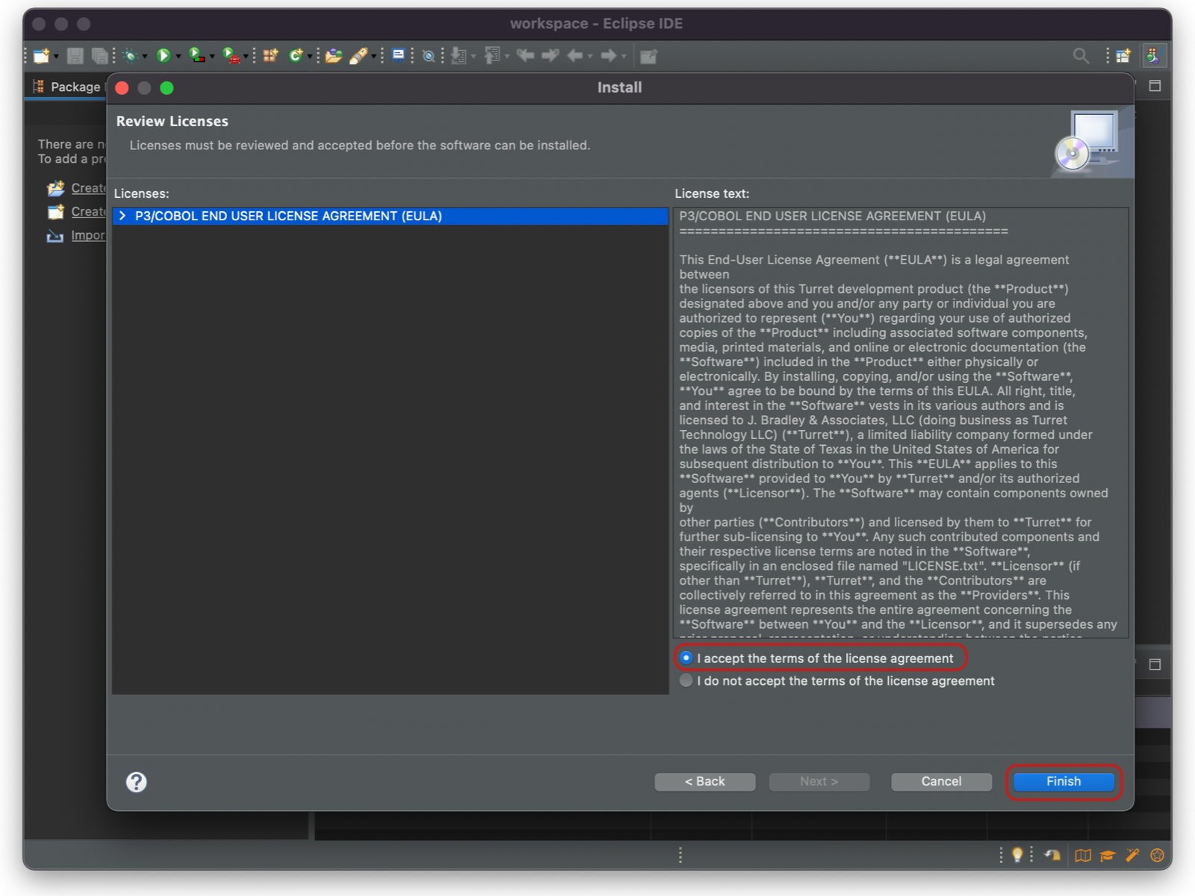This screenshot has height=896, width=1195.
Task: Click the Next Edit Location arrow icon
Action: tap(550, 56)
